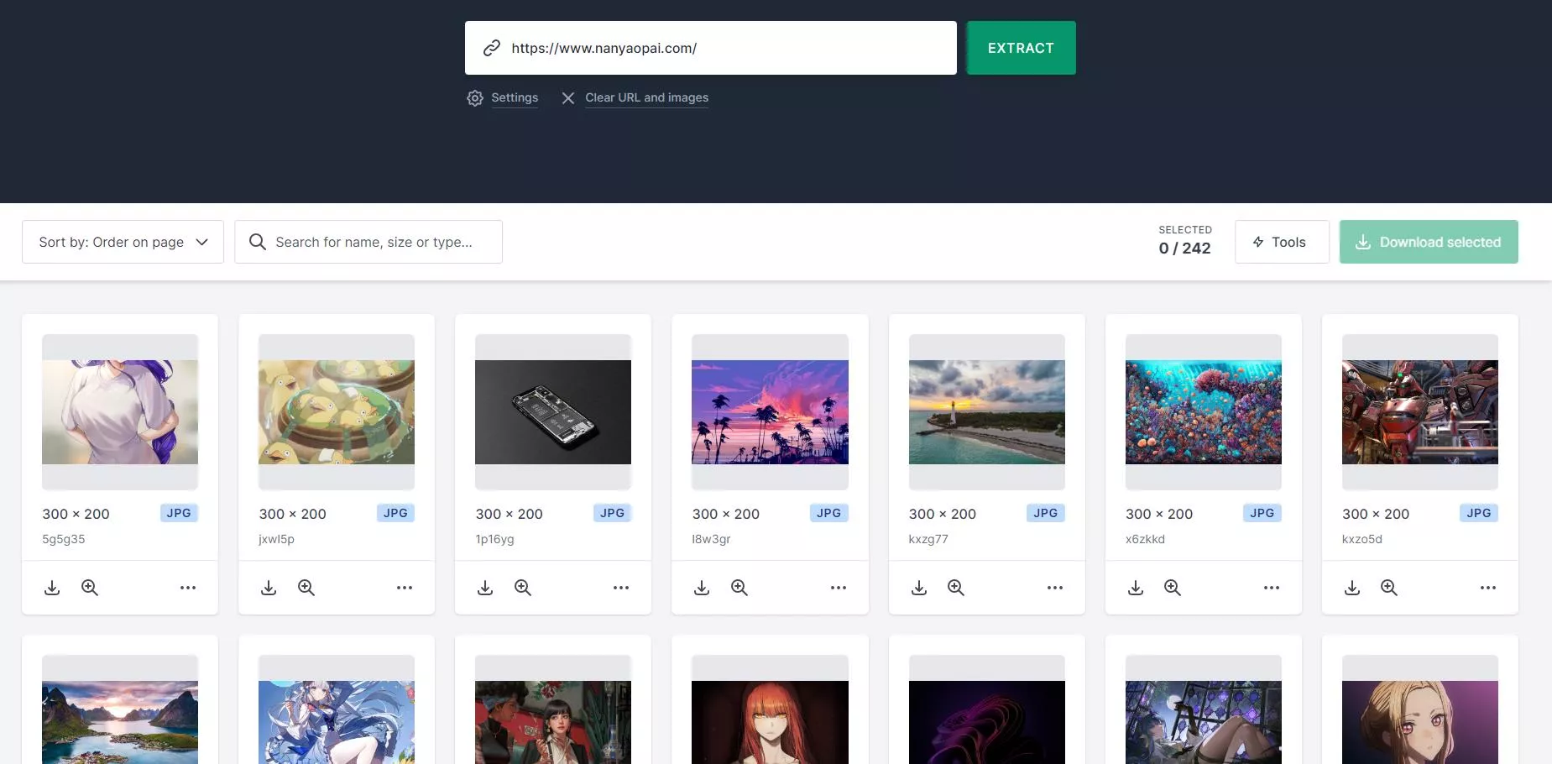This screenshot has height=764, width=1552.
Task: Select the 5g5g35 anime girl thumbnail
Action: (120, 412)
